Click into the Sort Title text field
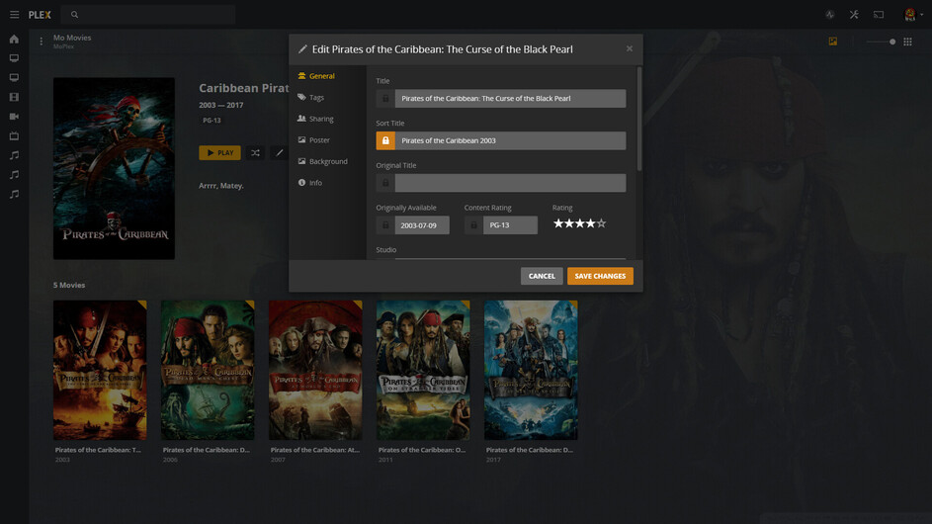Screen dimensions: 932x524 click(511, 141)
